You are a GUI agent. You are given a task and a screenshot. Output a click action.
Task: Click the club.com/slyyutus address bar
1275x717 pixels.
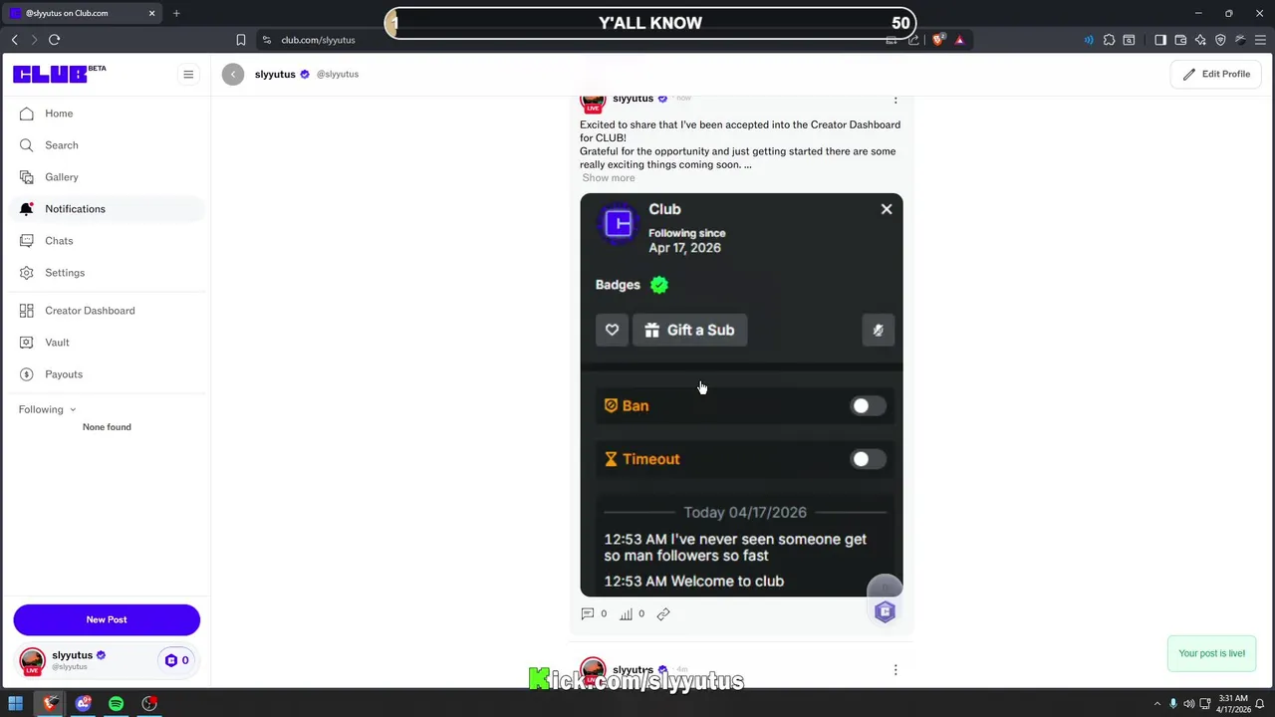point(318,40)
